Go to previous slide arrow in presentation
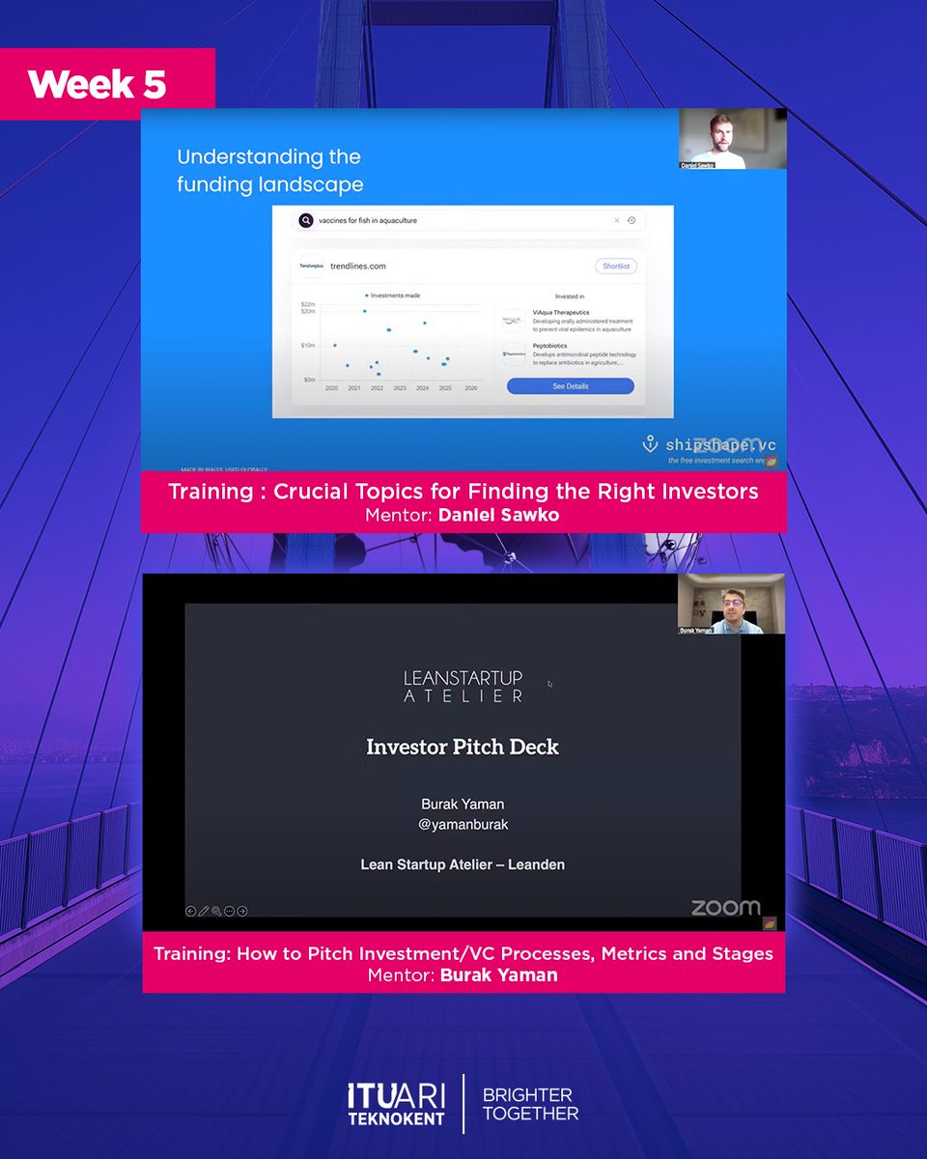 (191, 910)
